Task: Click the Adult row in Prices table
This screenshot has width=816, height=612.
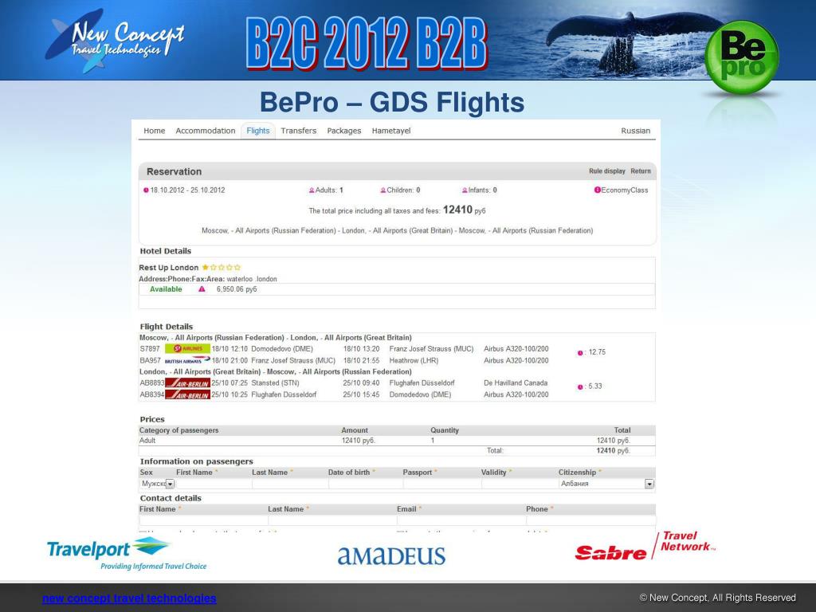Action: coord(397,440)
